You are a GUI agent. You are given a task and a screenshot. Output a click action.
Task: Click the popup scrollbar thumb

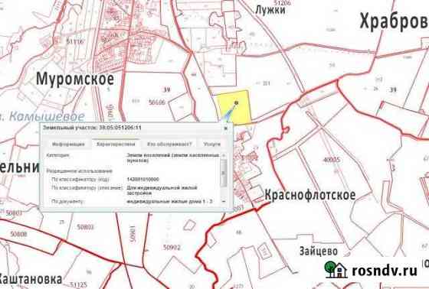tap(224, 173)
